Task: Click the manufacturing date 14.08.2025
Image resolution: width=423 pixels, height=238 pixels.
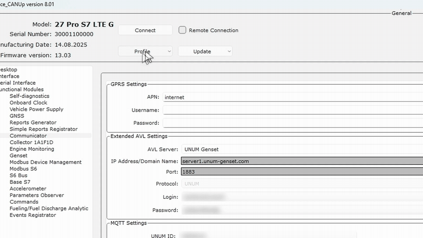Action: pos(71,45)
